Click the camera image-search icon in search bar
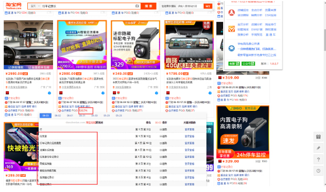This screenshot has width=326, height=192. click(x=137, y=6)
